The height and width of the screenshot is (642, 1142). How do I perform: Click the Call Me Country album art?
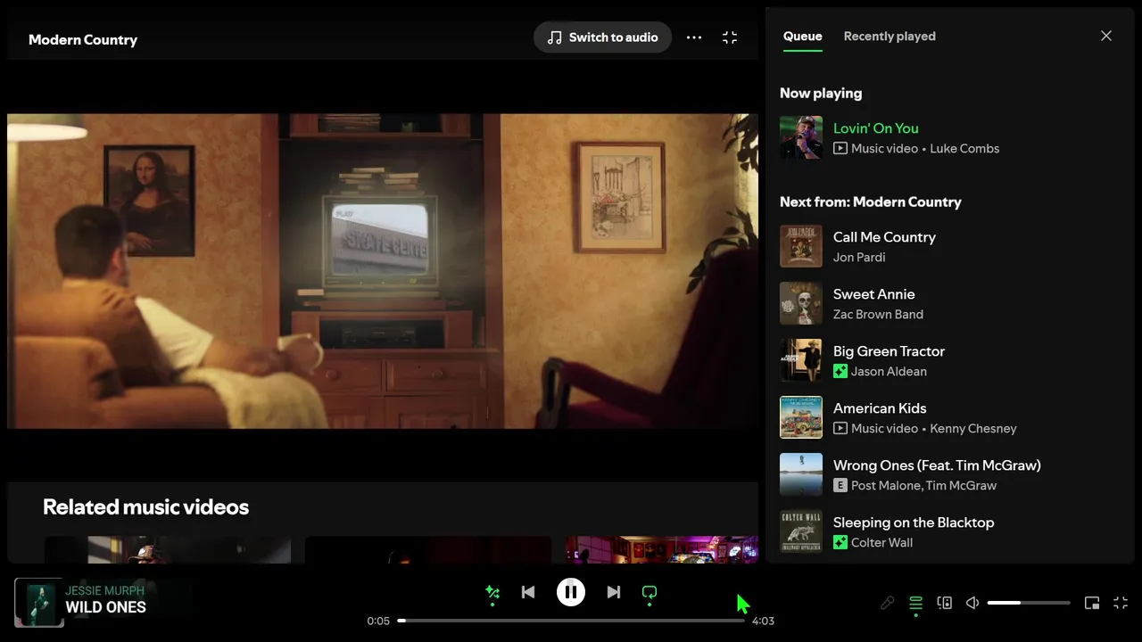click(x=801, y=246)
